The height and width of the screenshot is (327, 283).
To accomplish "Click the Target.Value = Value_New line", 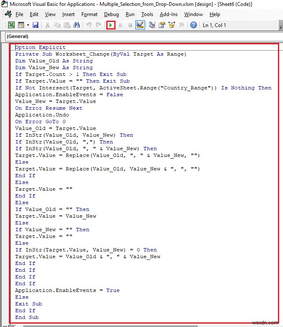I will (x=56, y=216).
